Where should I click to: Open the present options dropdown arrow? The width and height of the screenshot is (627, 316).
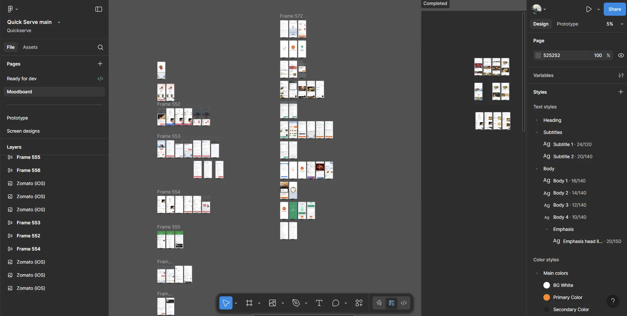[598, 9]
